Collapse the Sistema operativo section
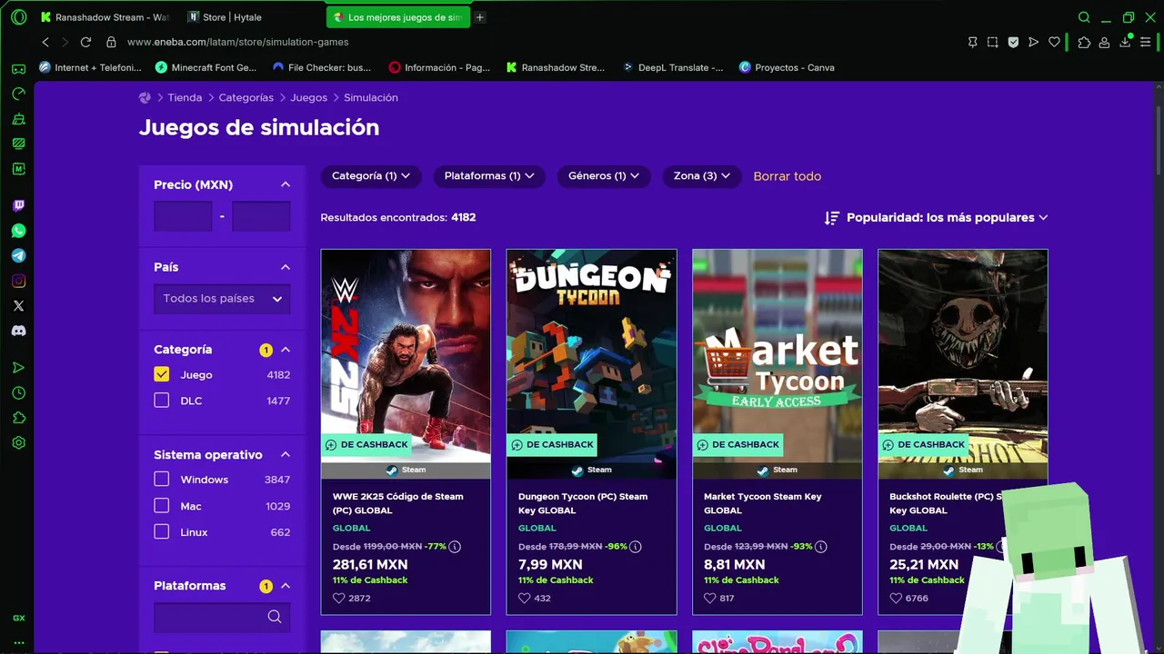 286,454
